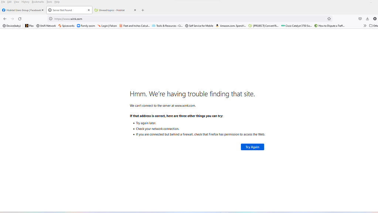This screenshot has width=378, height=213.
Task: Click 'If that address is correct' bold text
Action: 176,116
